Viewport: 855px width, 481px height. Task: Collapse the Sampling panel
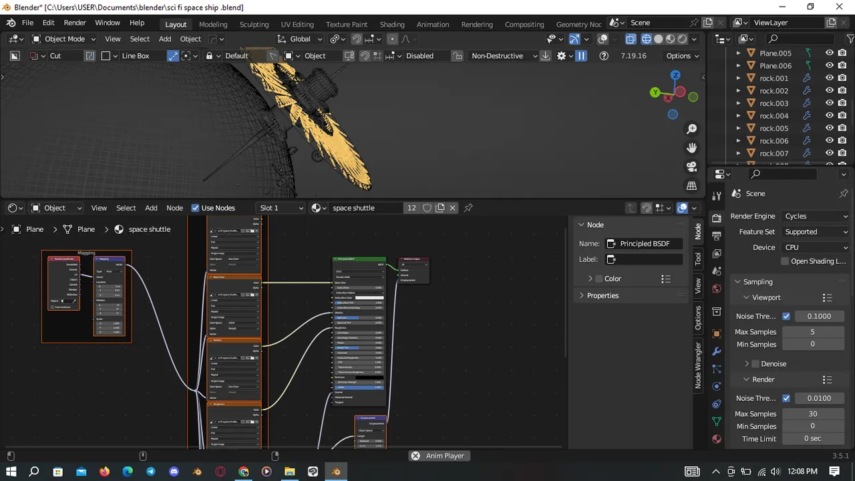click(x=758, y=282)
